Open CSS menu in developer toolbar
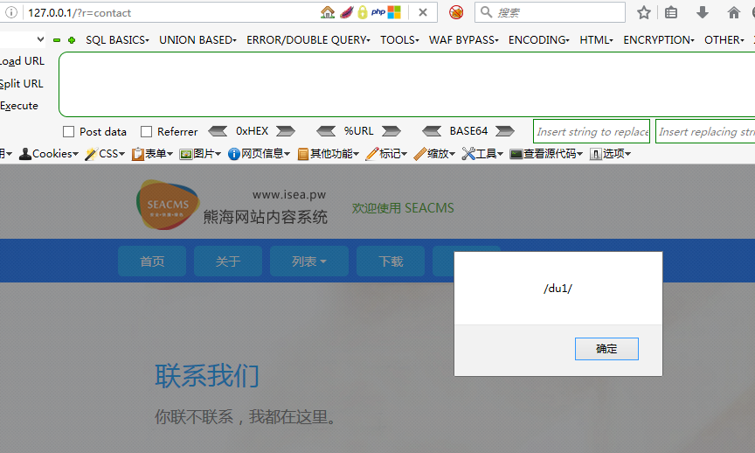Image resolution: width=755 pixels, height=453 pixels. tap(105, 154)
